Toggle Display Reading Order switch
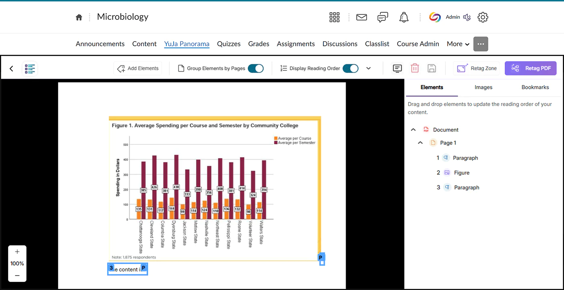 (x=350, y=68)
